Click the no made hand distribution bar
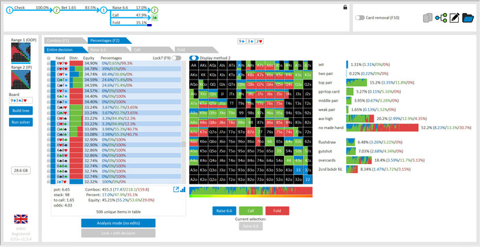Viewport: 480px width, 247px height. pyautogui.click(x=383, y=128)
